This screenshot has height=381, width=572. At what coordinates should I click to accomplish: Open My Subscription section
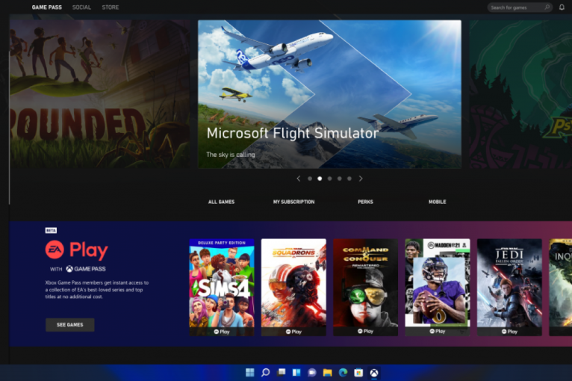click(x=293, y=202)
